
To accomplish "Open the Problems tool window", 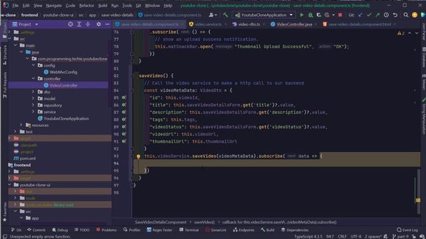I will [106, 230].
